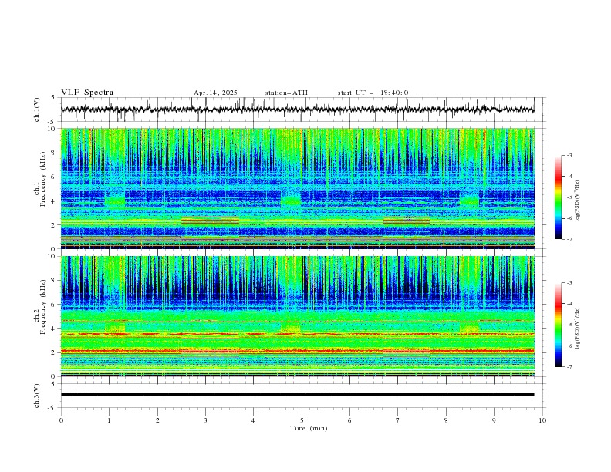Click the "-3" tick on ch.1 color bar

click(569, 156)
